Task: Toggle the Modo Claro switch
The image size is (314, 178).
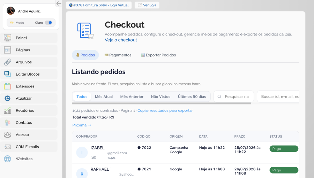Action: pos(48,23)
